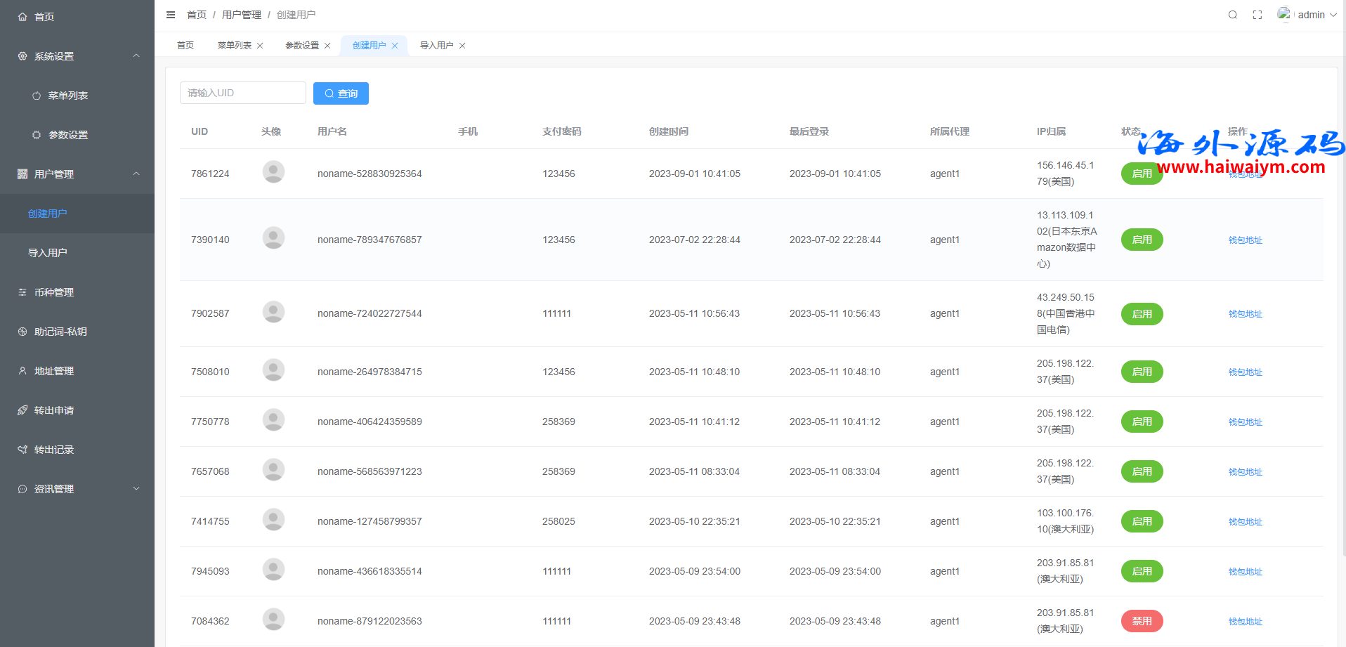Toggle fullscreen mode icon
Image resolution: width=1346 pixels, height=647 pixels.
(1257, 15)
